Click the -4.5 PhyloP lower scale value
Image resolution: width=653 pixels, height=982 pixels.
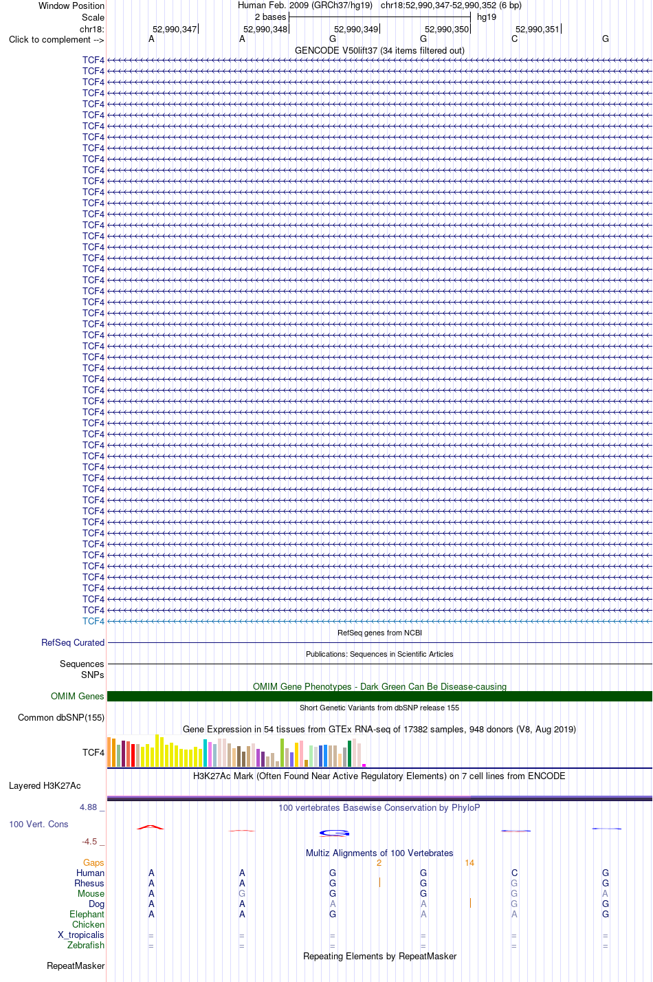(x=89, y=842)
